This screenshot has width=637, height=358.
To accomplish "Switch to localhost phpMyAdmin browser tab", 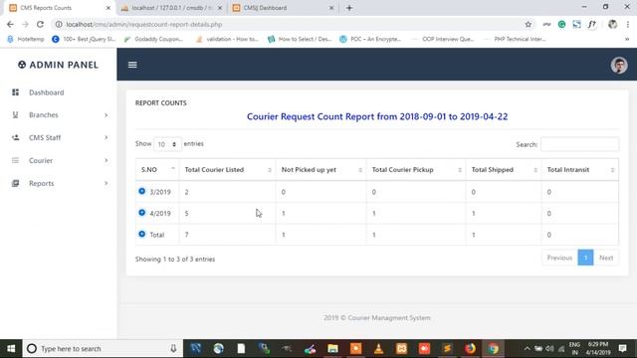I will pyautogui.click(x=172, y=8).
